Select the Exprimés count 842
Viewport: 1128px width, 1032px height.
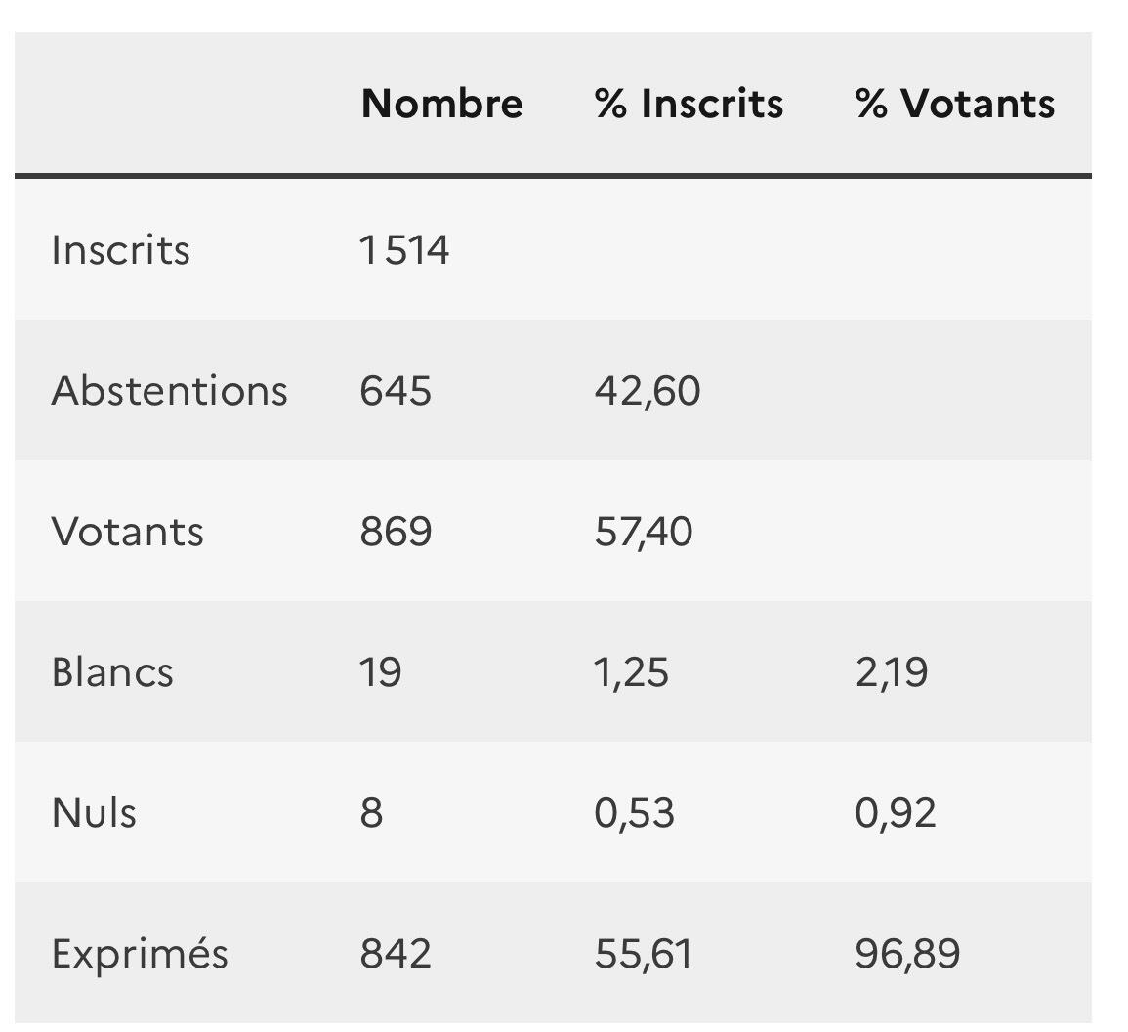coord(396,954)
